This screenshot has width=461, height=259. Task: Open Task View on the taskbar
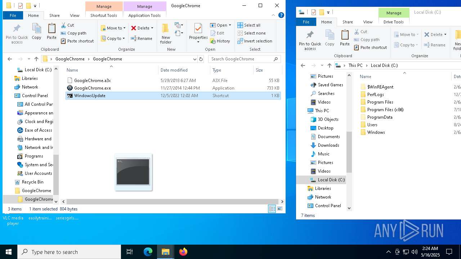pos(130,252)
